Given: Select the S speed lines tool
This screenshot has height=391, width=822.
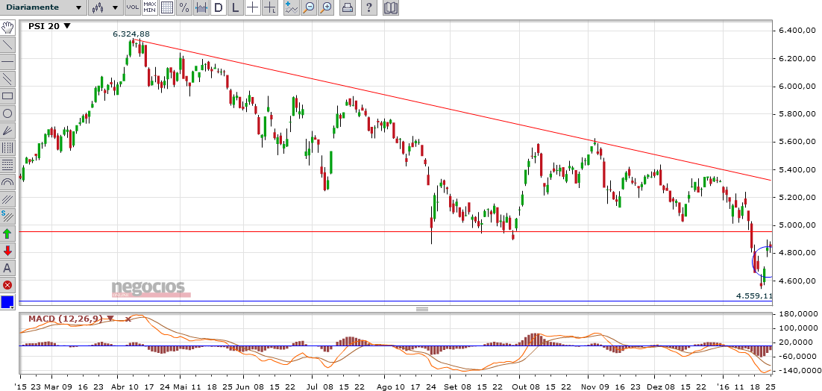Looking at the screenshot, I should pos(7,216).
